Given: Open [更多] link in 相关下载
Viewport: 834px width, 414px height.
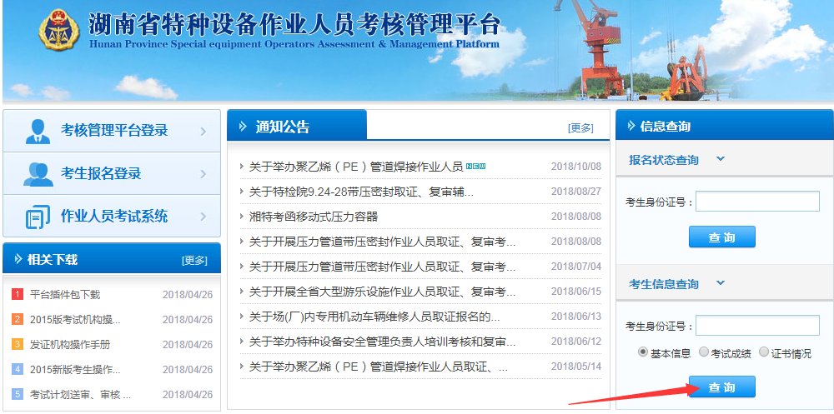Looking at the screenshot, I should [x=194, y=261].
